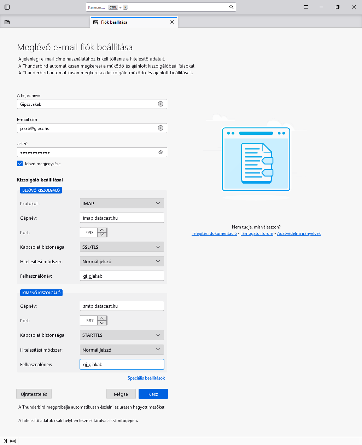Open the Spaces toolbar icon at top-left
The width and height of the screenshot is (362, 445).
point(7,7)
